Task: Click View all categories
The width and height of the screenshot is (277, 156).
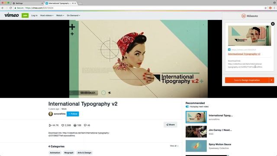Action: 174,146
